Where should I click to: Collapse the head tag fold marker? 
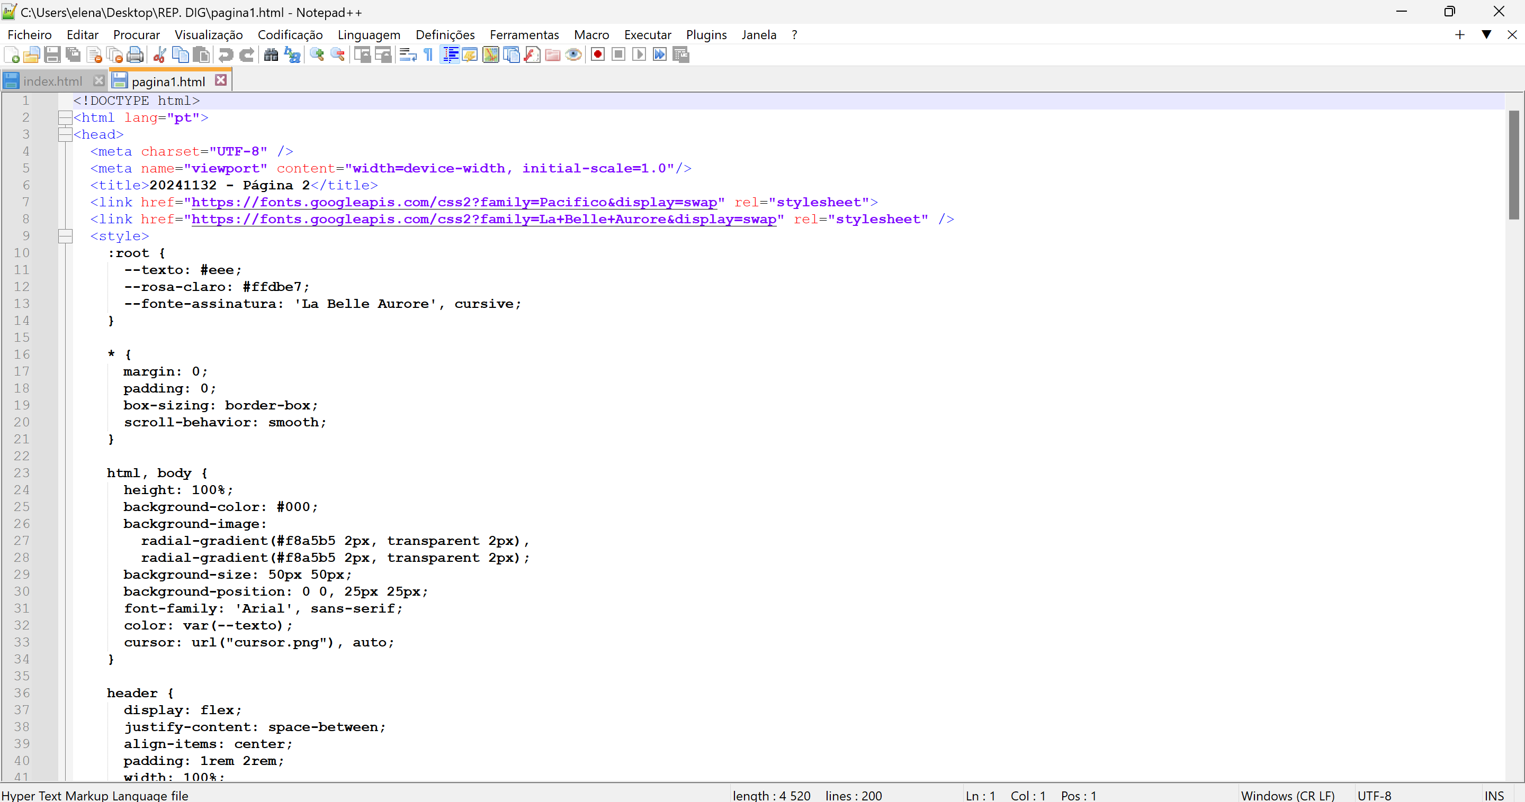pyautogui.click(x=65, y=135)
